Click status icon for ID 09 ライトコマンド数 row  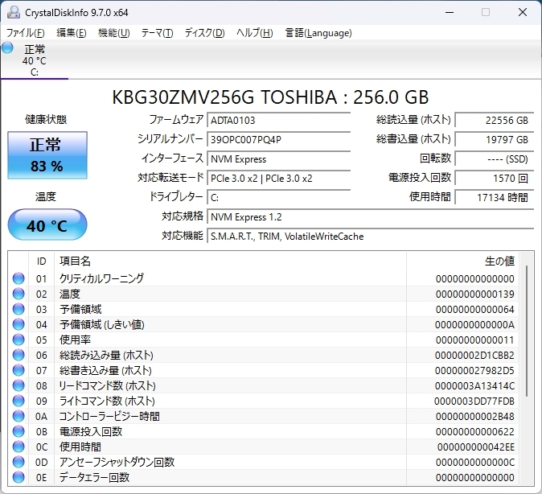click(x=18, y=401)
